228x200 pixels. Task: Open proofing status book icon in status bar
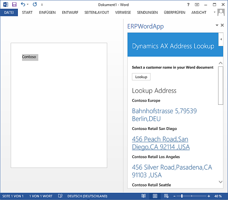[x=60, y=196]
